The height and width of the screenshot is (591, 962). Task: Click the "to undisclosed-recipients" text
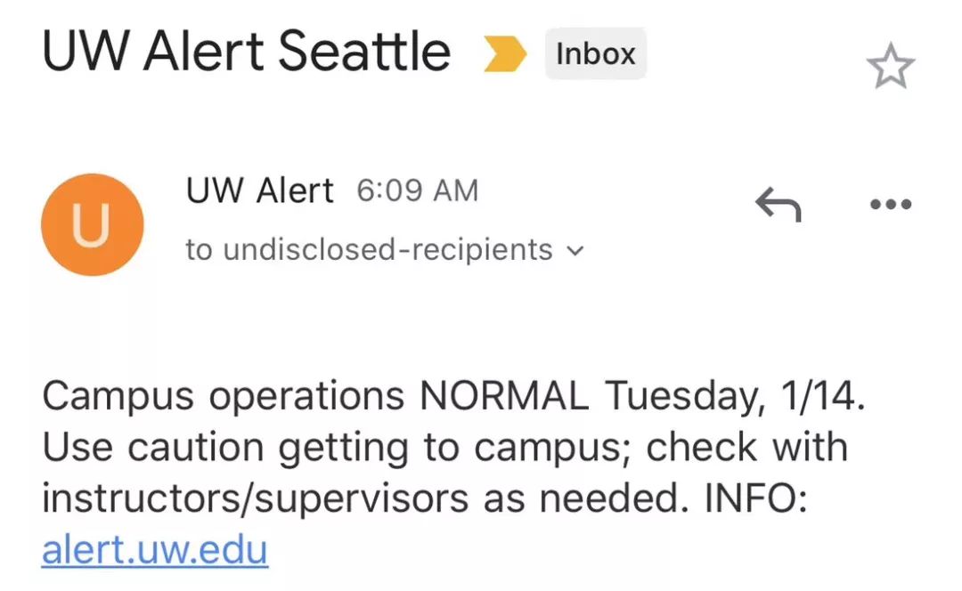(369, 250)
